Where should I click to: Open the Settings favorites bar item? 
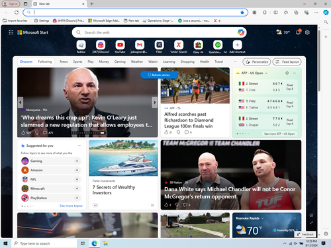pos(42,21)
